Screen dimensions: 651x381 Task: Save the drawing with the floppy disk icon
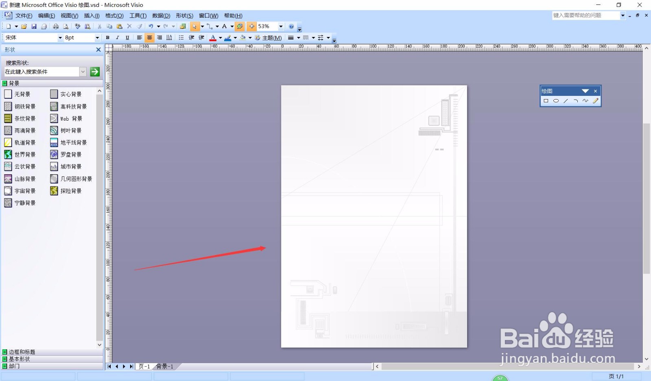[x=34, y=26]
